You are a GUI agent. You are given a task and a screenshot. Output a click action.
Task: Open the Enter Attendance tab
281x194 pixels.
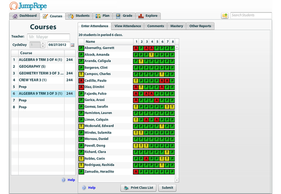tap(95, 26)
